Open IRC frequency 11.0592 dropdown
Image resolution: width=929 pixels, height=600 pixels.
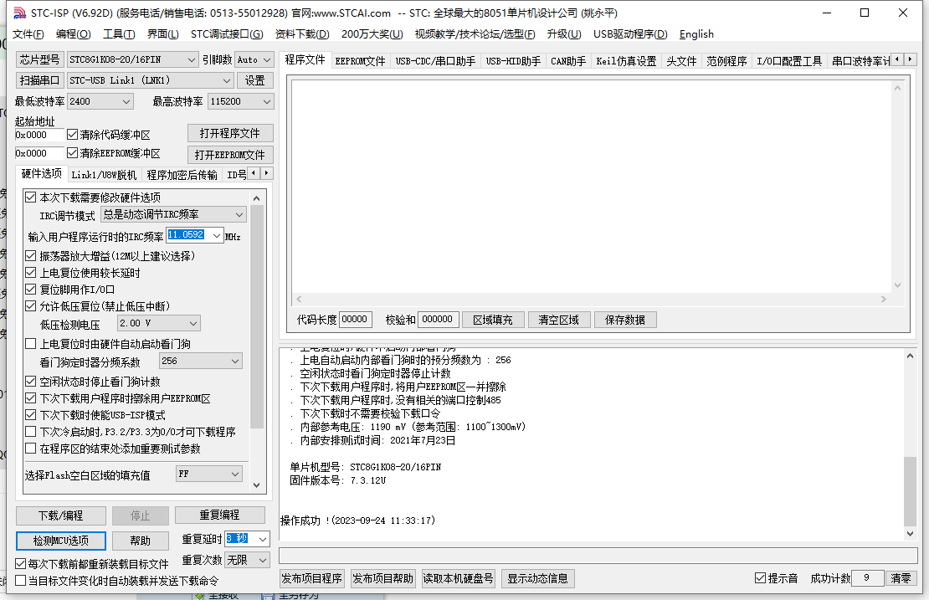(x=217, y=236)
